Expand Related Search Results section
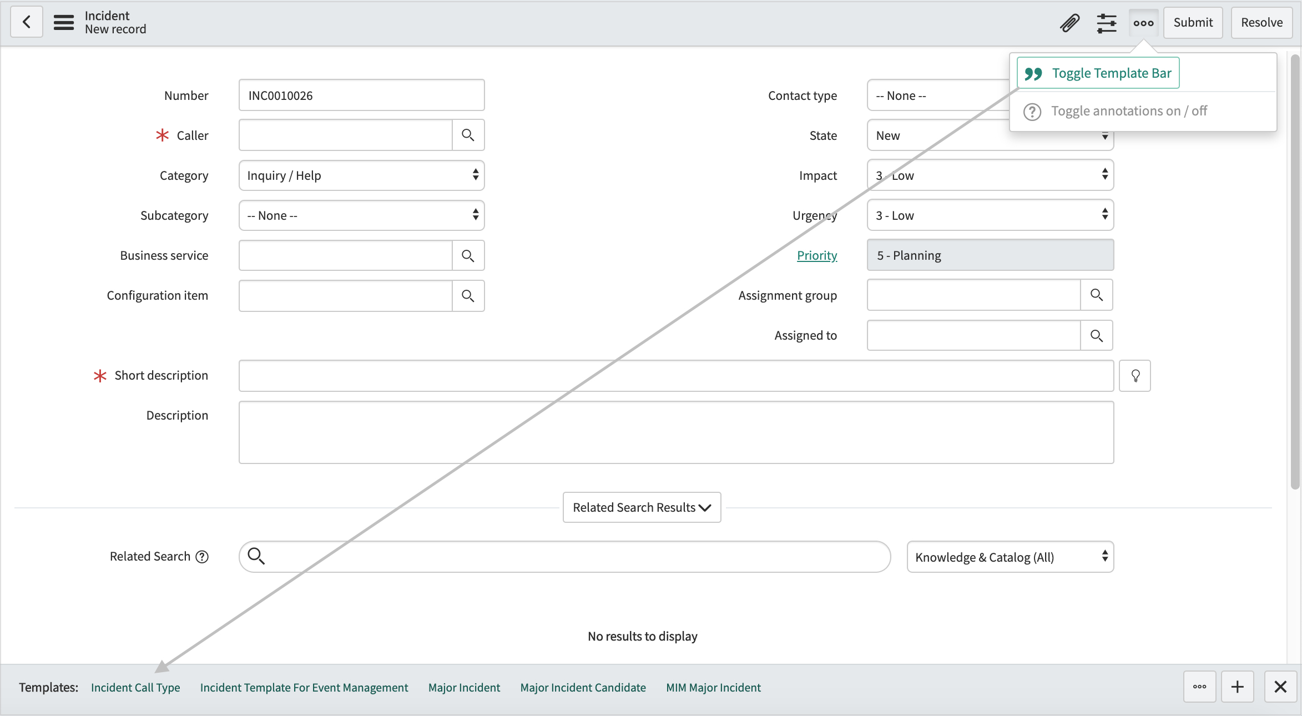 tap(641, 507)
